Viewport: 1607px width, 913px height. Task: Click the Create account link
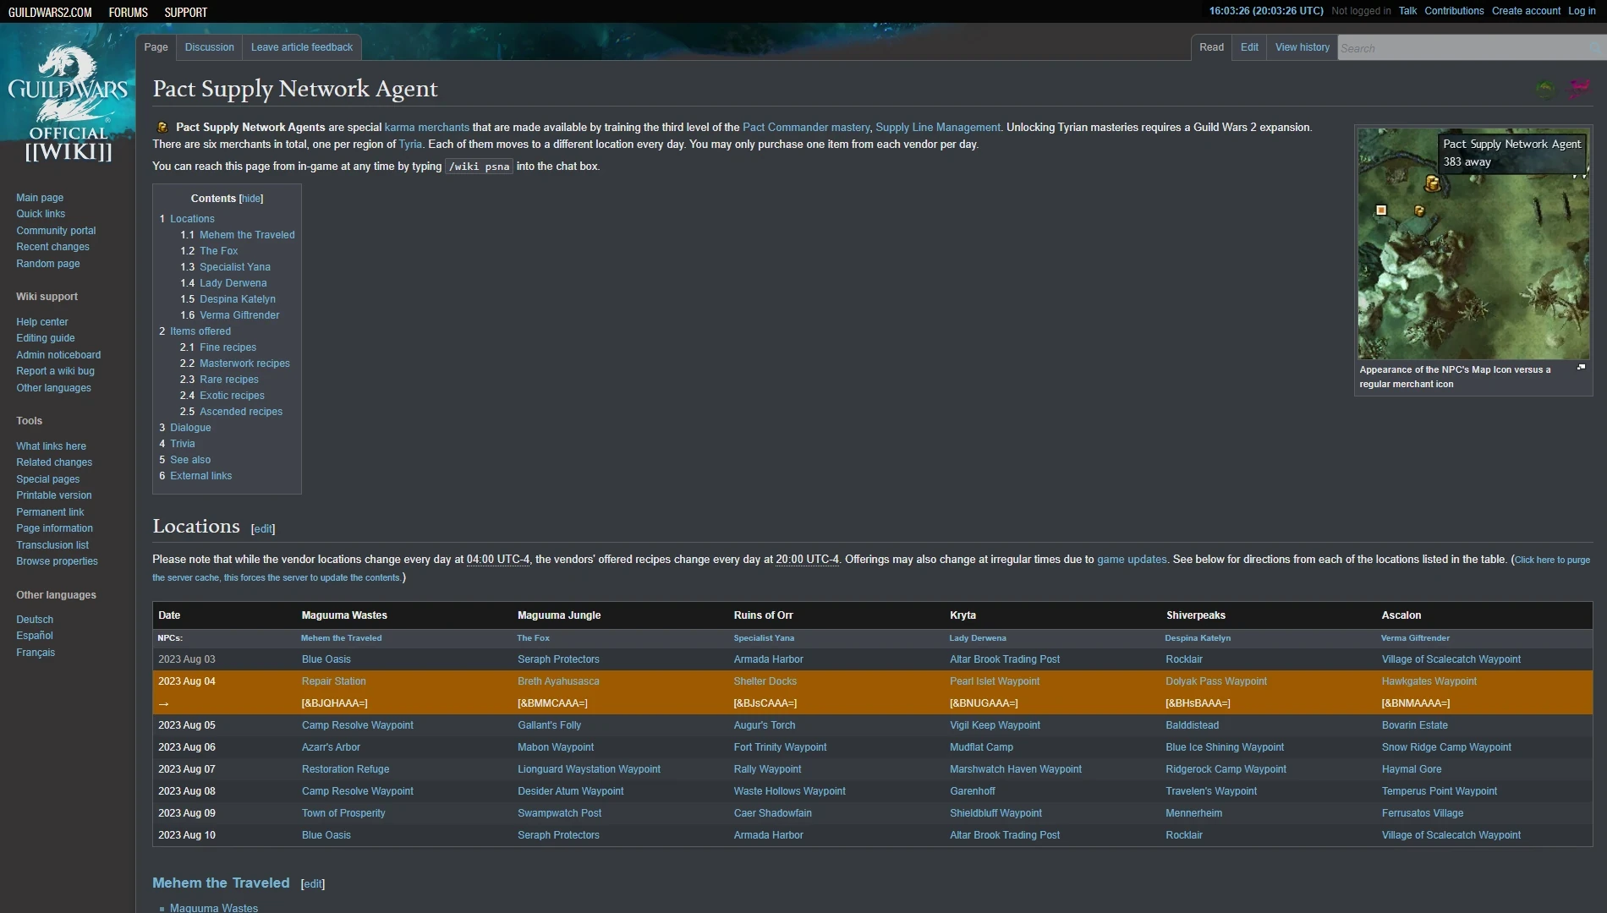click(1526, 11)
